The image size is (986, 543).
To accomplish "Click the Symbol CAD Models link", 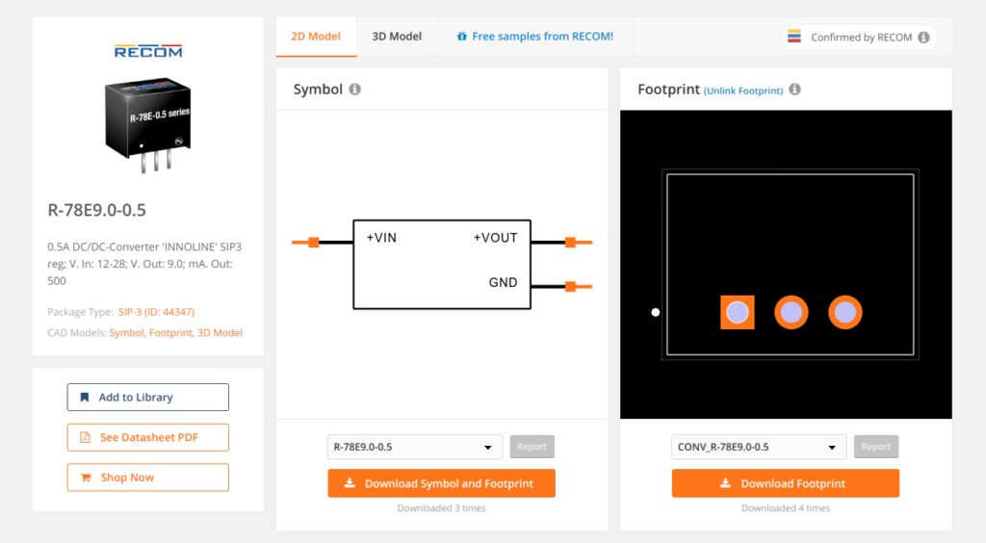I will [x=126, y=332].
